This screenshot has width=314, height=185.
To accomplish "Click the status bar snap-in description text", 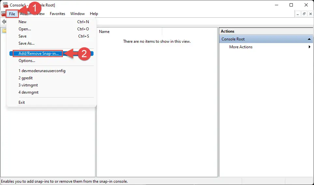I will (x=64, y=181).
